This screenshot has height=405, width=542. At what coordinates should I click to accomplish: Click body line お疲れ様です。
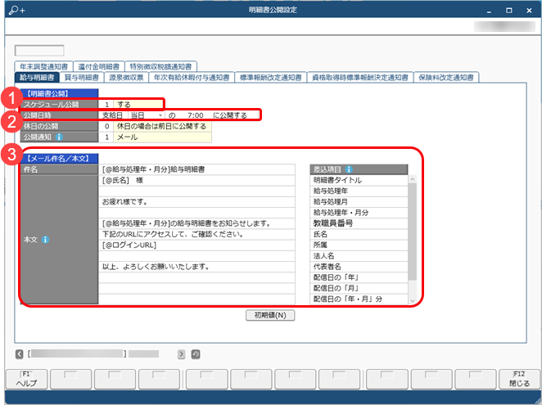[x=197, y=202]
